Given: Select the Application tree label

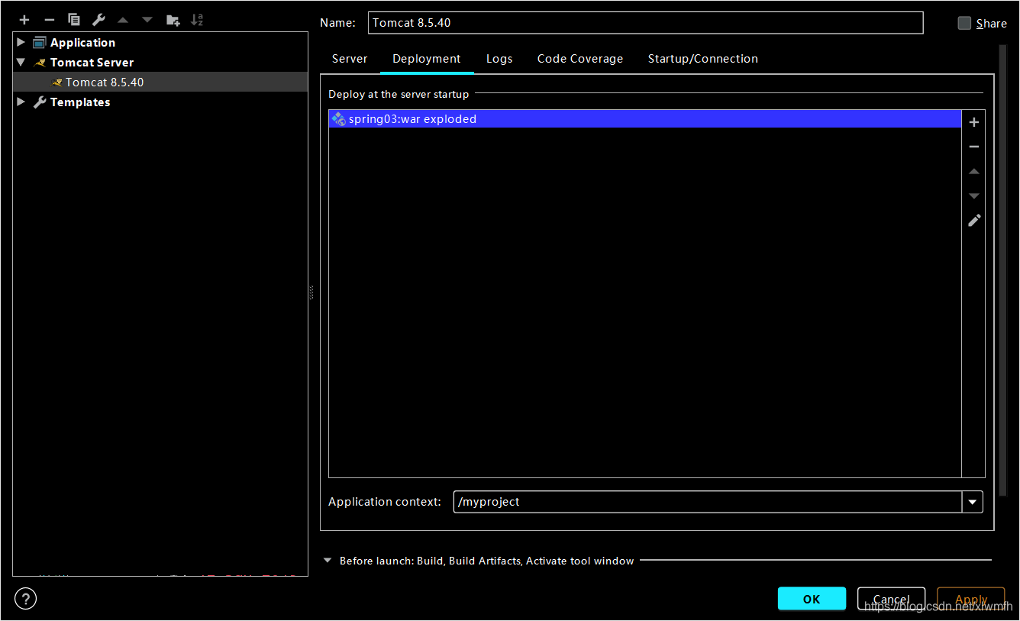Looking at the screenshot, I should coord(82,42).
